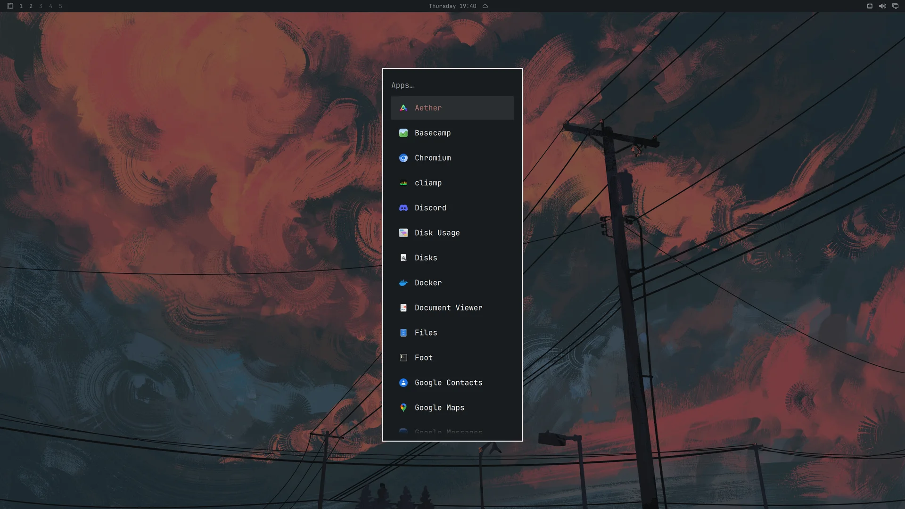
Task: Click the weather cloud icon beside clock
Action: [x=485, y=6]
